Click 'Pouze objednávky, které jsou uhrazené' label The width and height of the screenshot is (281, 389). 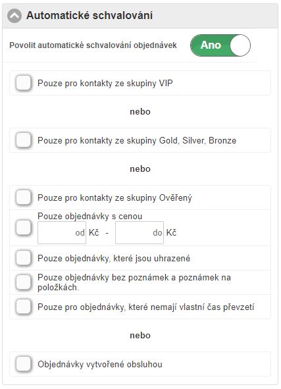[114, 259]
